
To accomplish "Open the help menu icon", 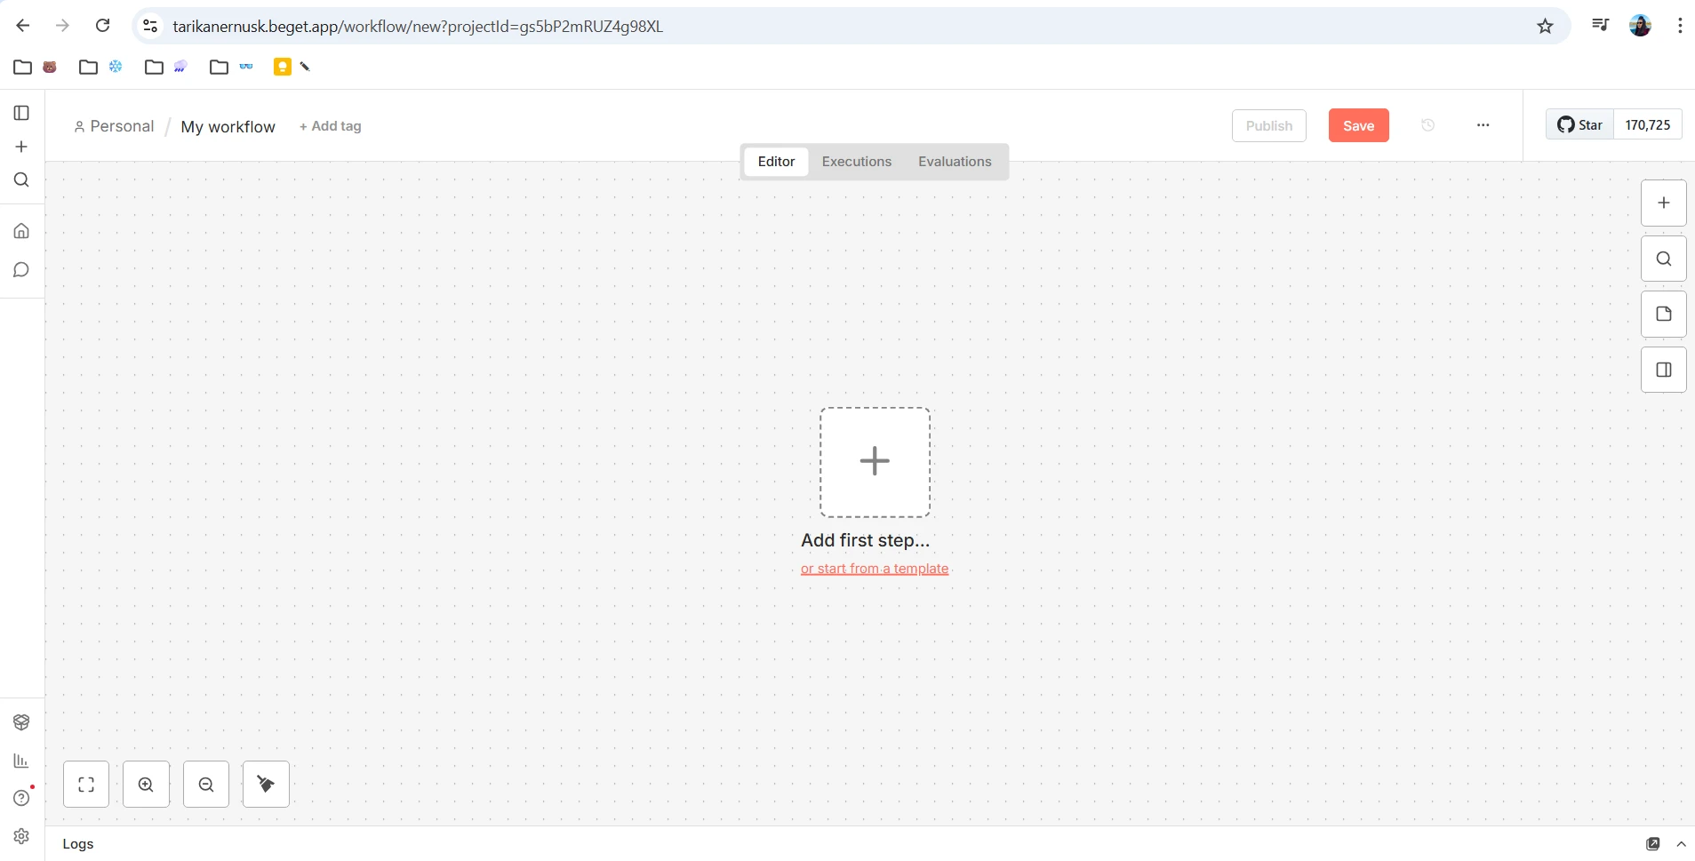I will point(21,798).
